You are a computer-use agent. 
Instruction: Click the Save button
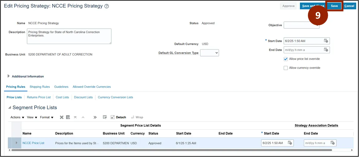pos(334,6)
